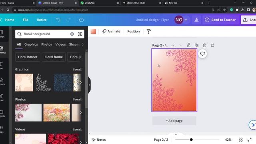Open the Text sidebar tool
Screen dimensions: 256x144
coord(2,66)
